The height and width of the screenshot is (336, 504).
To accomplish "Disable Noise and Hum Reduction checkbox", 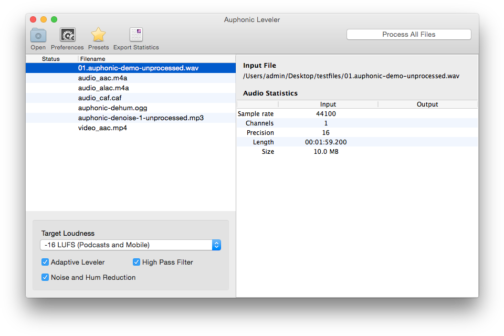I will coord(45,277).
